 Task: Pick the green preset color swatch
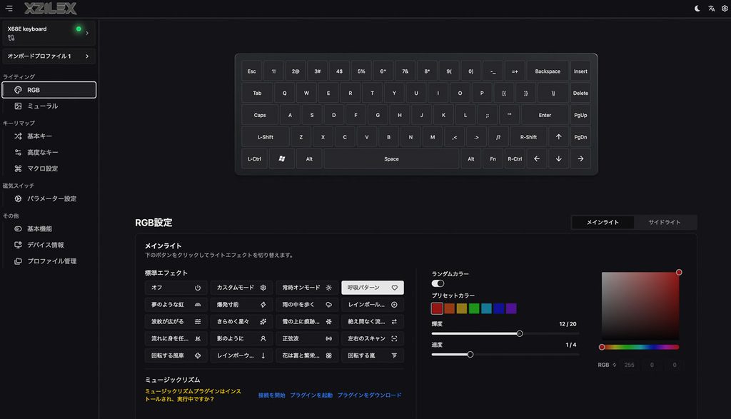(x=474, y=308)
